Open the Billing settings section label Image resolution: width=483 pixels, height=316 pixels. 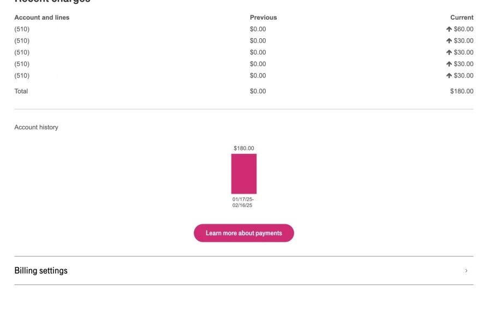41,271
